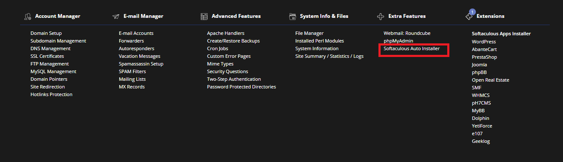Choose phpBB in Extensions
563x162 pixels.
[479, 72]
